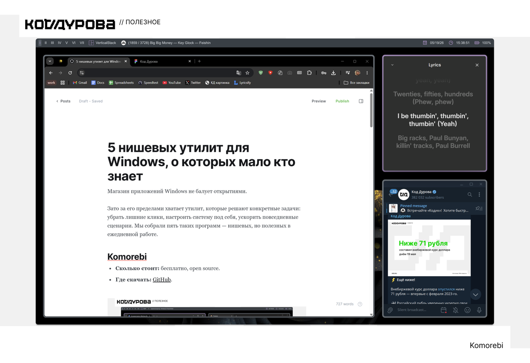The image size is (530, 363).
Task: Click the browser back arrow
Action: pyautogui.click(x=51, y=73)
